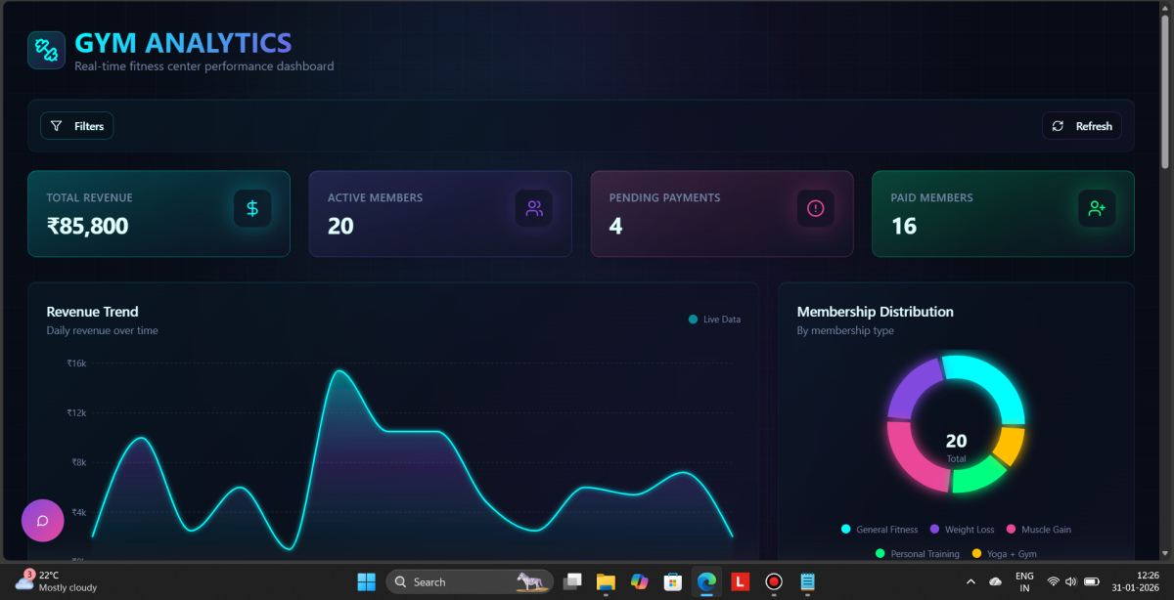Click the Refresh button
The image size is (1174, 600).
tap(1082, 126)
